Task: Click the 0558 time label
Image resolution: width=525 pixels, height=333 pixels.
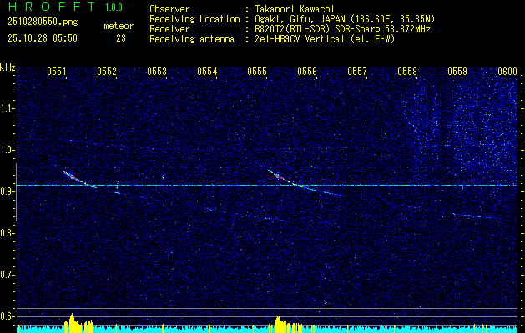Action: tap(407, 72)
